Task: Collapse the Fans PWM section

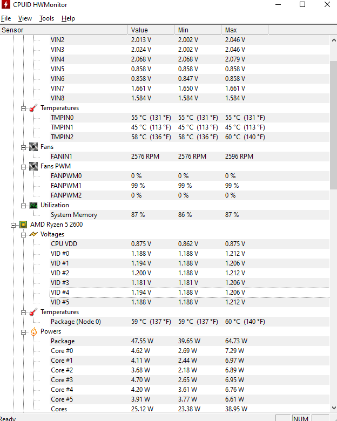Action: coord(23,167)
